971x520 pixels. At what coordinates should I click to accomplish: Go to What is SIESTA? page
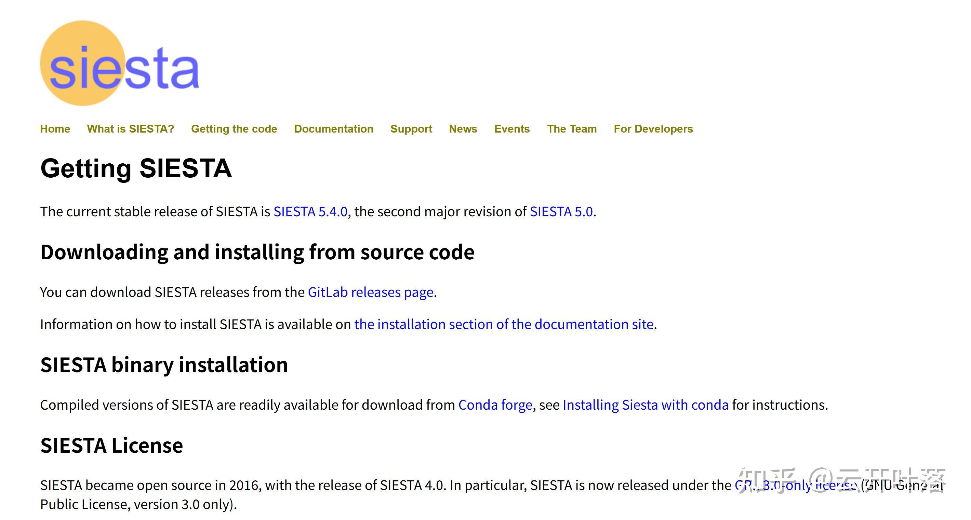coord(130,129)
